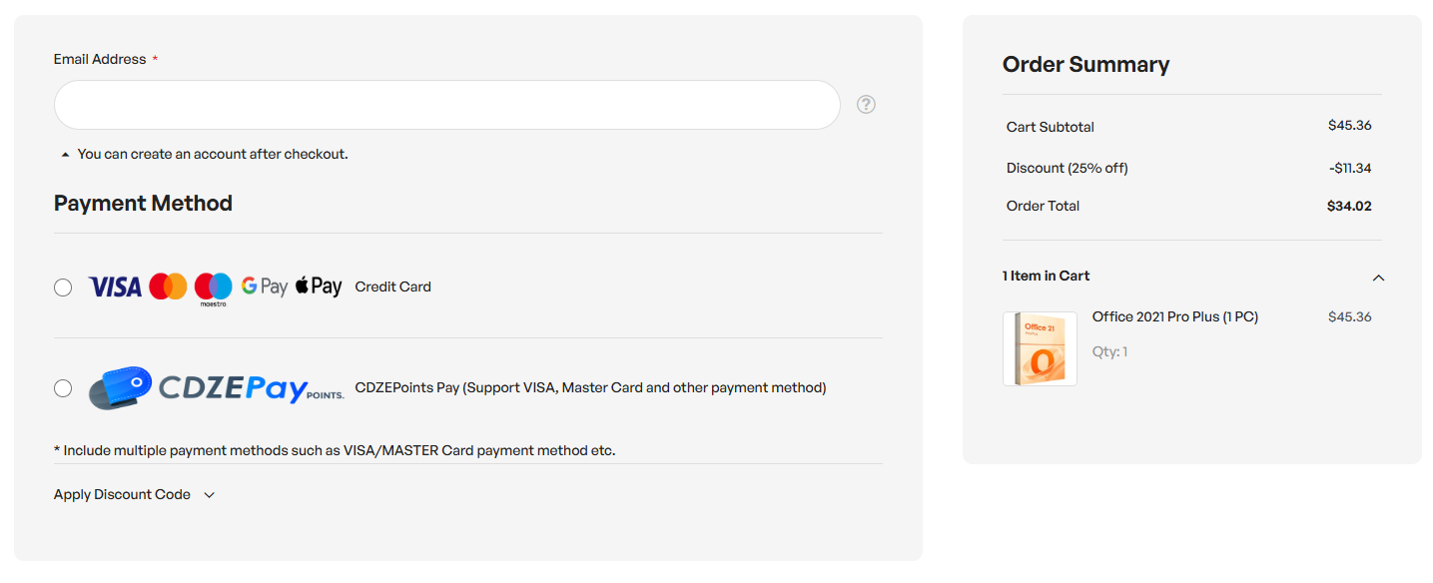This screenshot has height=583, width=1433.
Task: Click the Google Pay logo
Action: (265, 287)
